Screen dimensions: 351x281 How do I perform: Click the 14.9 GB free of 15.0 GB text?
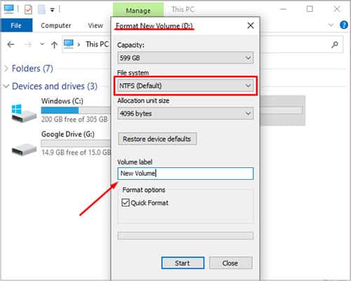tap(76, 152)
